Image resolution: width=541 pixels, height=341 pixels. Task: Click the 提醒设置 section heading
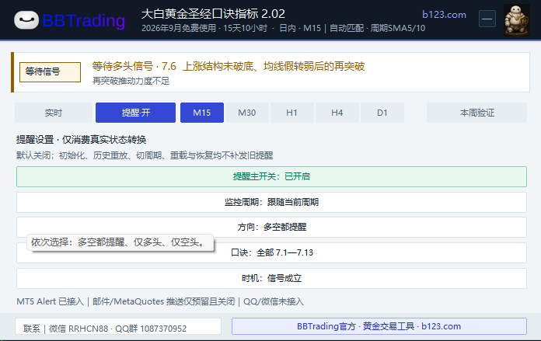click(x=81, y=140)
